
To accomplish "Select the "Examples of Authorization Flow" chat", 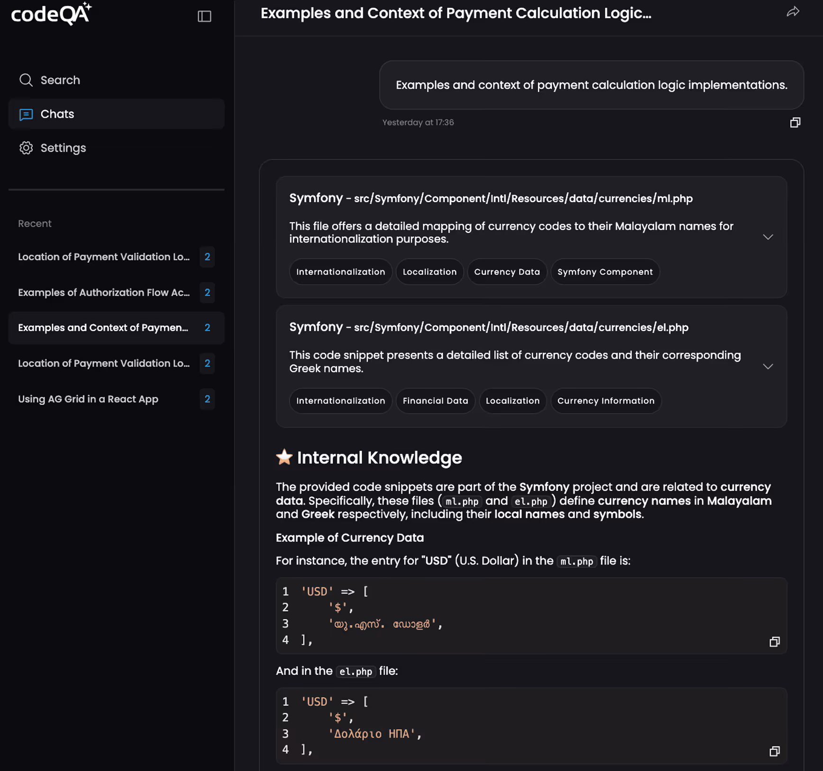I will point(104,293).
